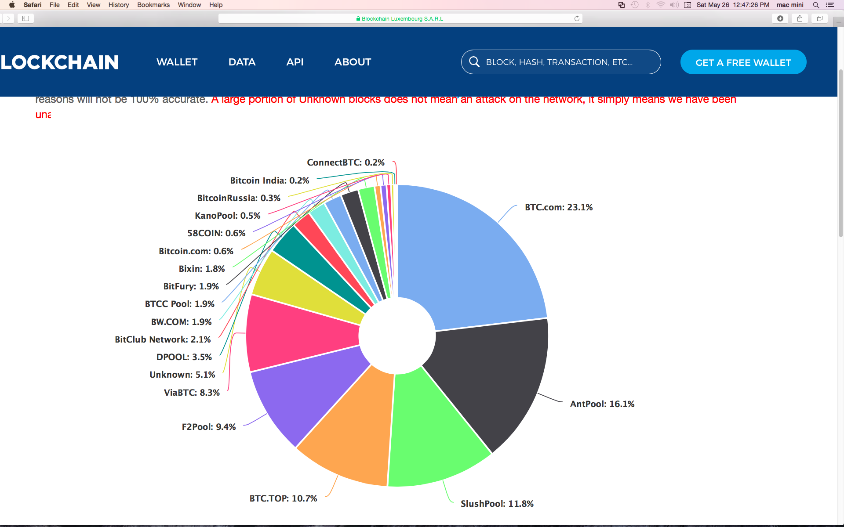Open the Window menu
Viewport: 844px width, 527px height.
click(189, 5)
